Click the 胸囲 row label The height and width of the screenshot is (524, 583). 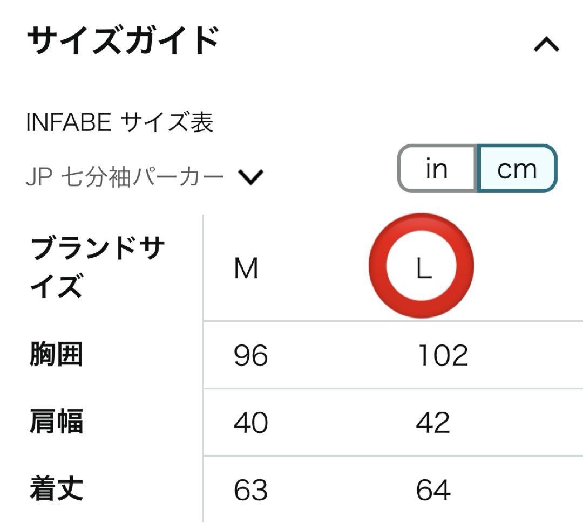[x=56, y=354]
